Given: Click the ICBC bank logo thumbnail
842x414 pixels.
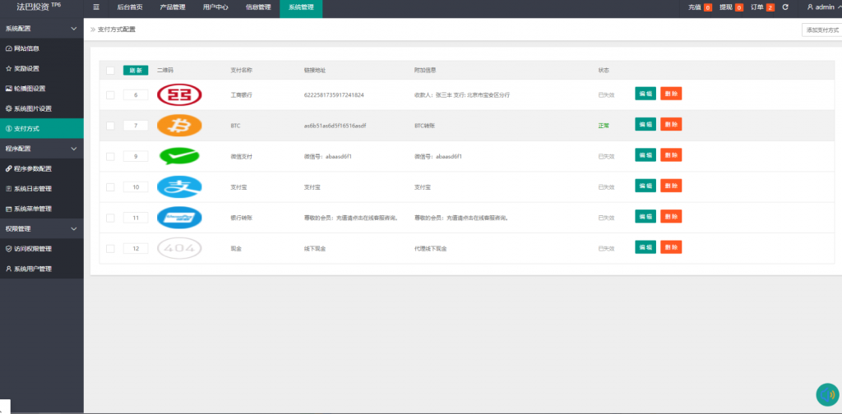Looking at the screenshot, I should 178,94.
